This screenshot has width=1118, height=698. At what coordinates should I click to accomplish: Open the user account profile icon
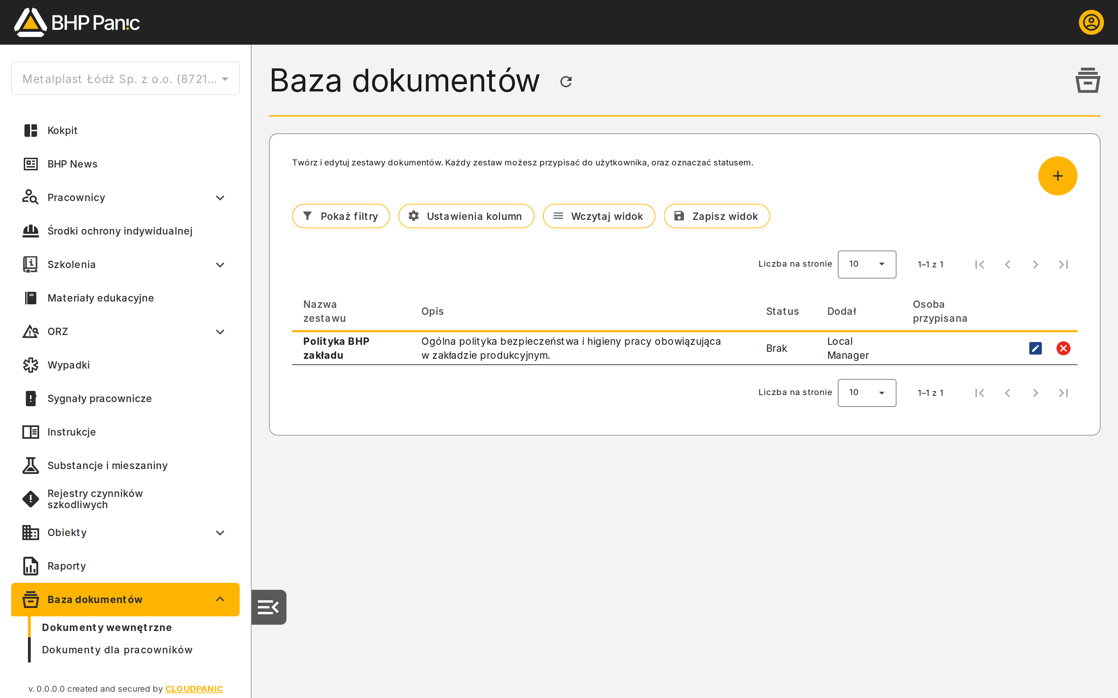[1091, 22]
